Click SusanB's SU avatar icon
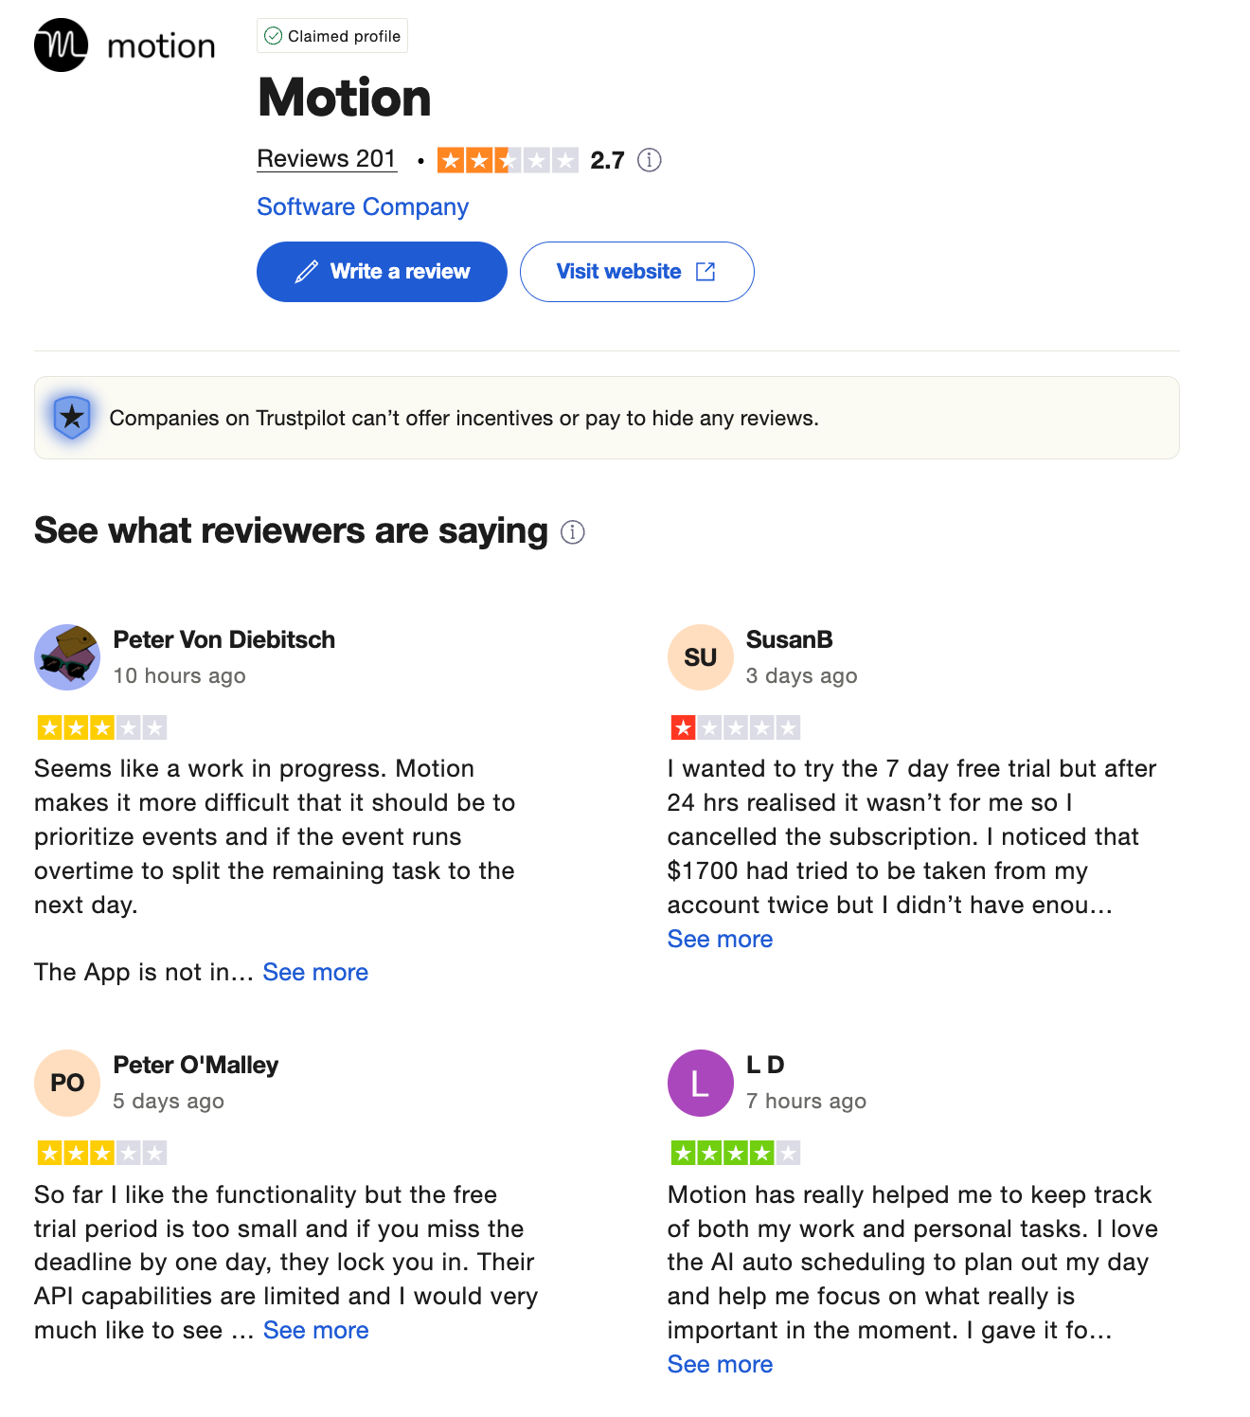 coord(701,657)
